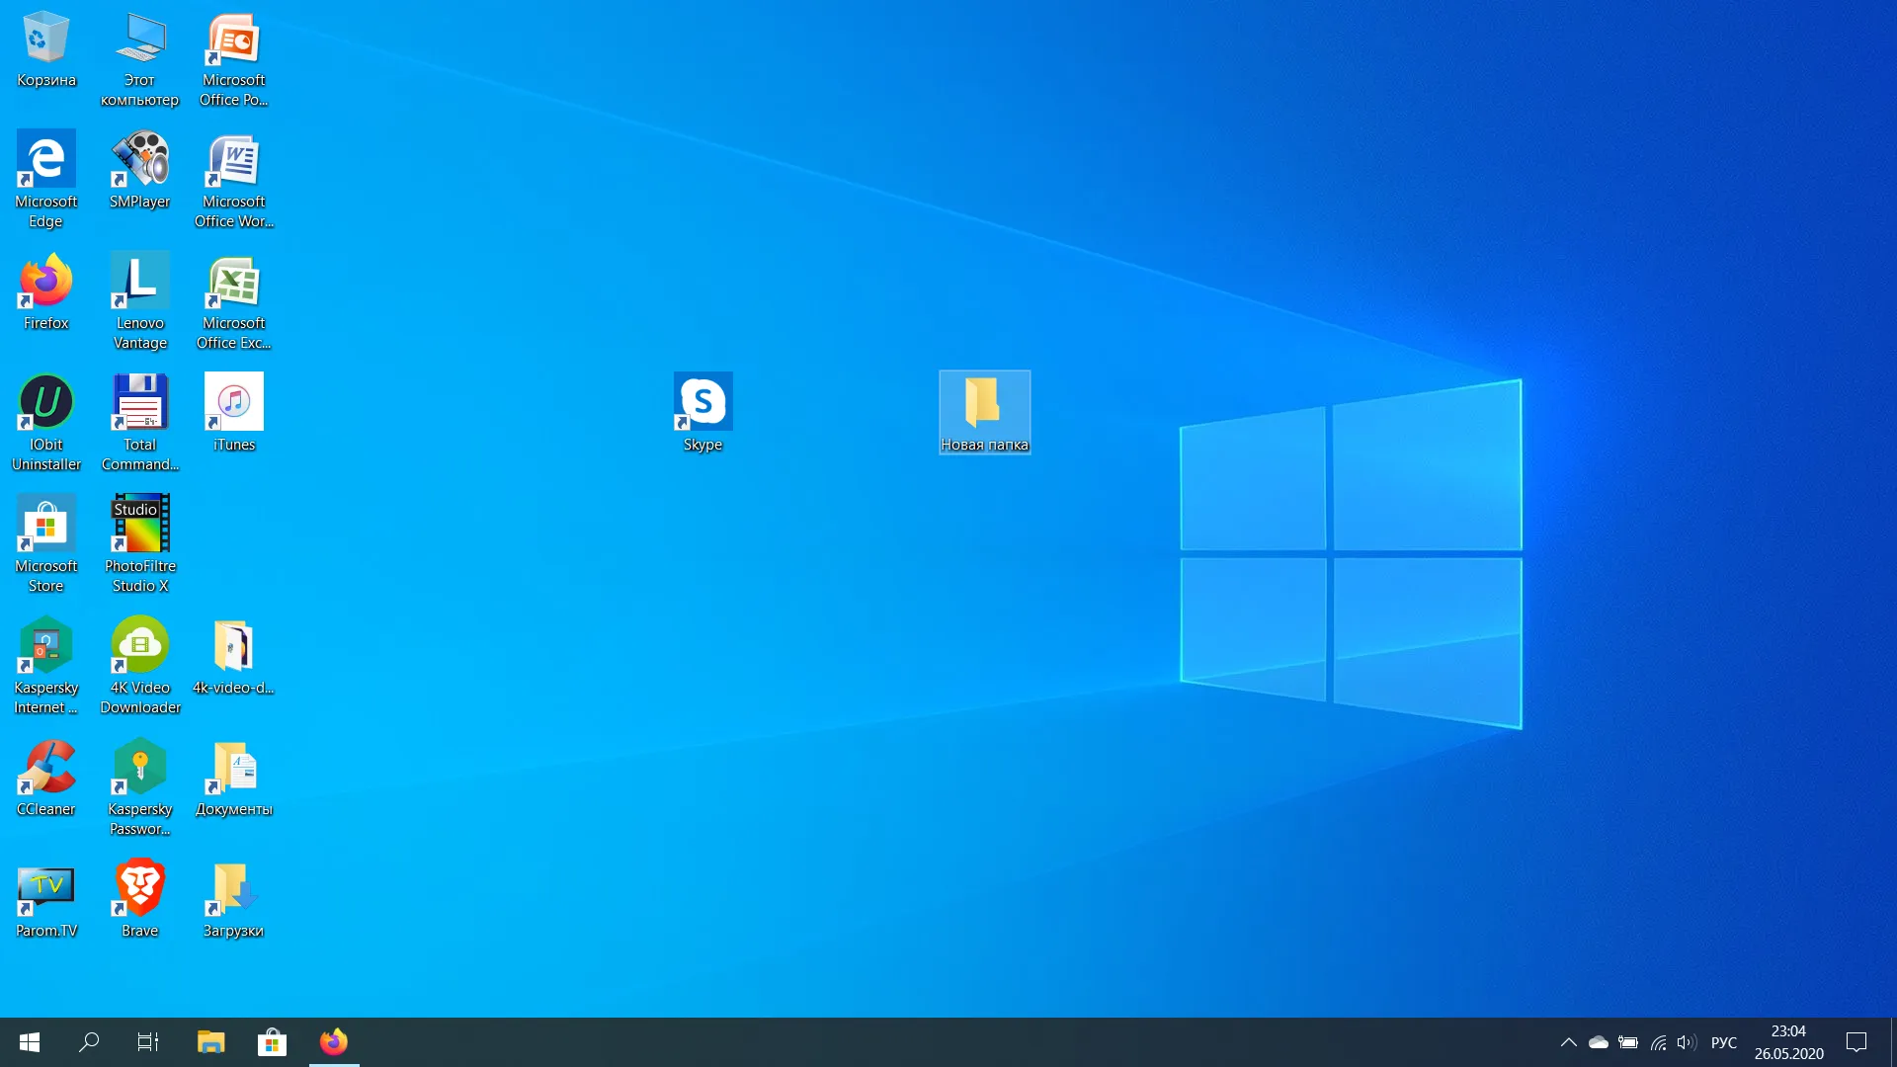The height and width of the screenshot is (1067, 1897).
Task: Select the Total Commander shortcut
Action: pos(139,423)
